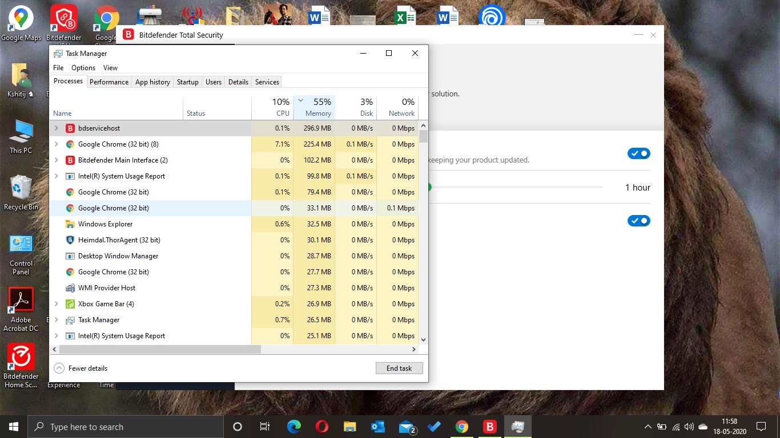The image size is (780, 438).
Task: Select the Bitdefender Home Scanner desktop shortcut
Action: coord(21,366)
